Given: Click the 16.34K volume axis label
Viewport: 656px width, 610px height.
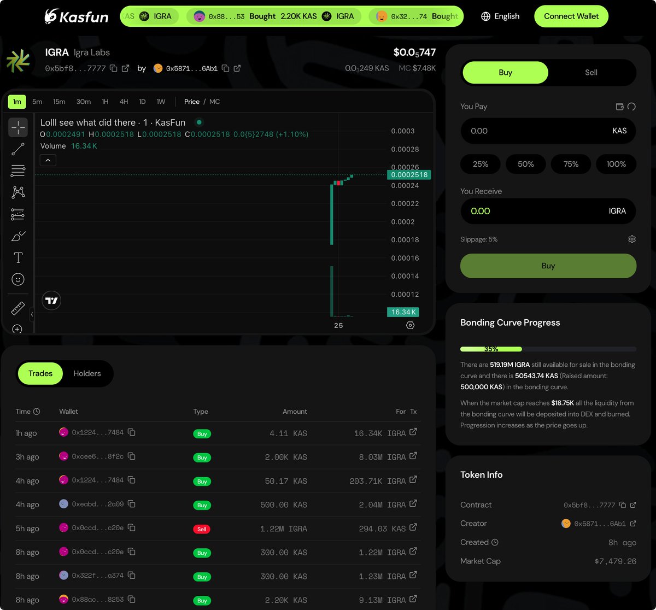Looking at the screenshot, I should point(403,312).
